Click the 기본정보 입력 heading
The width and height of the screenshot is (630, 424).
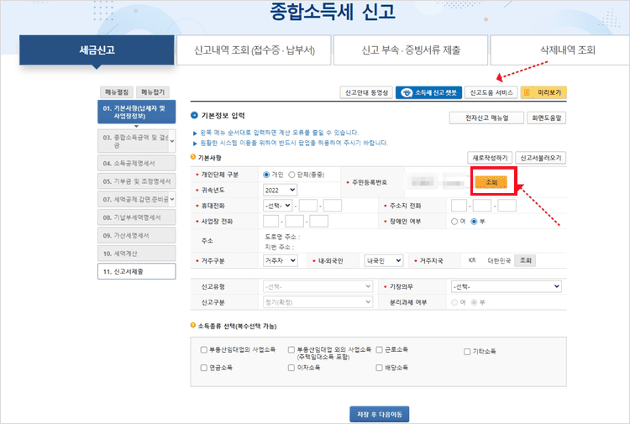click(223, 116)
